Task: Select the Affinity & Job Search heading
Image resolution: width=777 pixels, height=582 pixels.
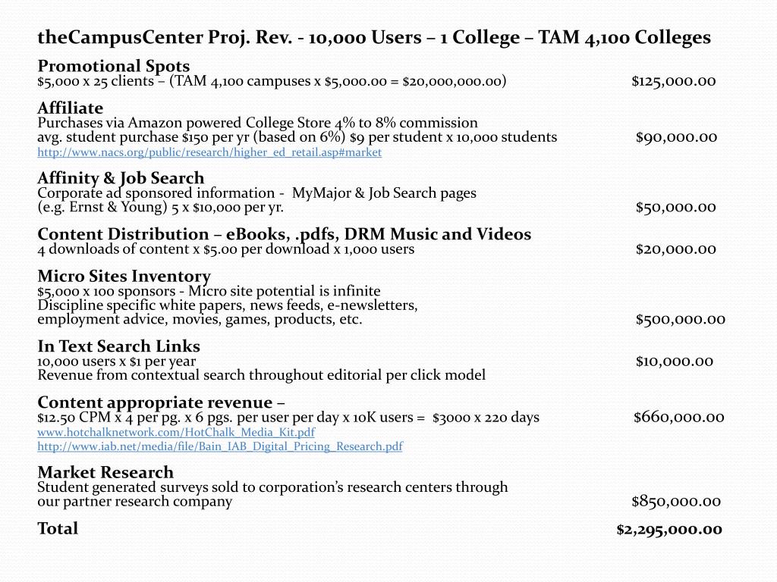Action: (121, 177)
